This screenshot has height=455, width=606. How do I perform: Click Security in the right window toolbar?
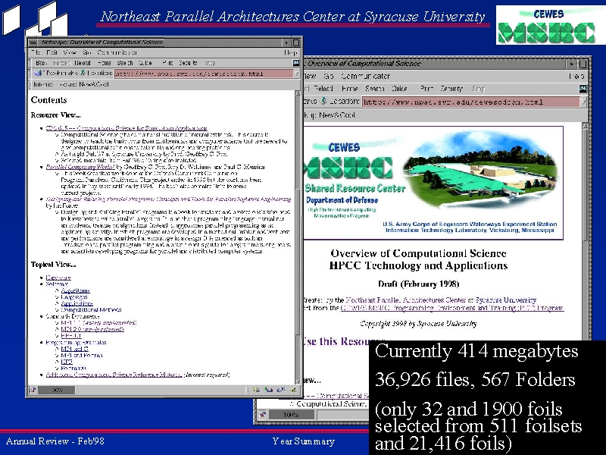451,89
